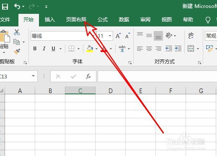
Task: Toggle bold formatting
Action: click(35, 49)
